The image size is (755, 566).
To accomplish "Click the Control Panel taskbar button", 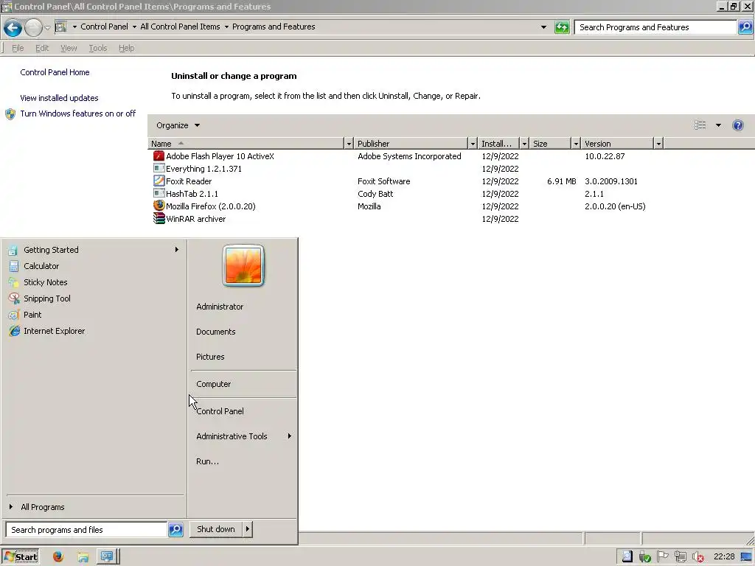I will point(107,557).
